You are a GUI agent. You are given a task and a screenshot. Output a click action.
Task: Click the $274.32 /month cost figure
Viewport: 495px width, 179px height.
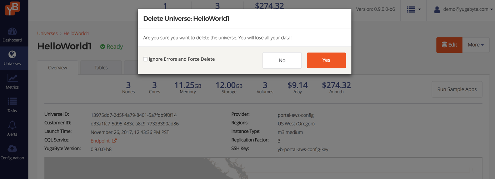pos(336,88)
